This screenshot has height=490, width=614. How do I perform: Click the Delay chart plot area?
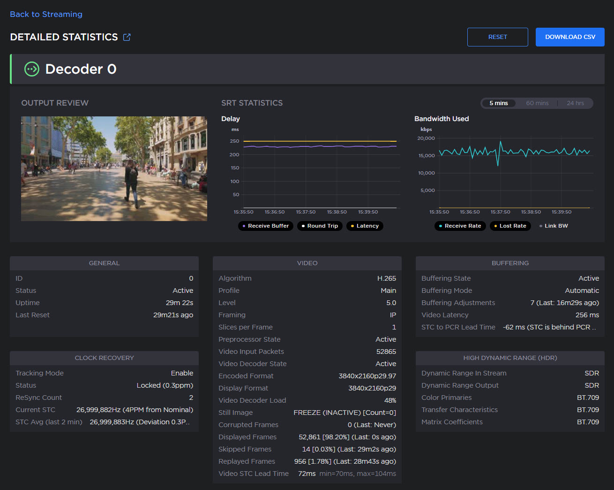320,173
